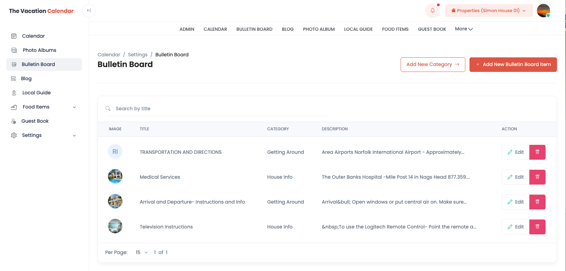This screenshot has width=566, height=271.
Task: Click the Guest Book sidebar icon
Action: 14,121
